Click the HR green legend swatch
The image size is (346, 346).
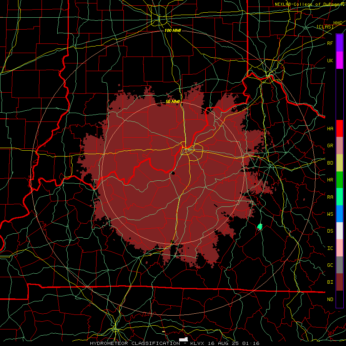click(x=339, y=180)
